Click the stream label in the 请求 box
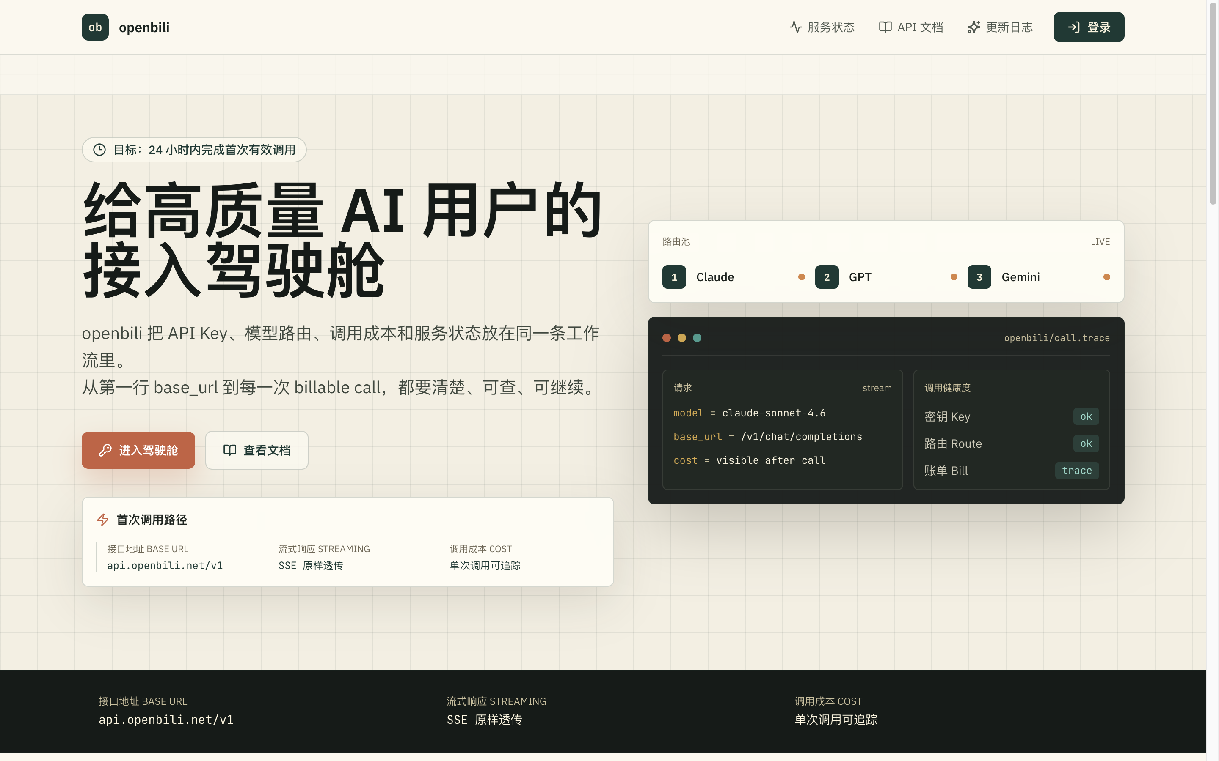The width and height of the screenshot is (1219, 761). 877,388
